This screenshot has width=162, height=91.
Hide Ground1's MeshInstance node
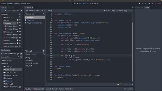(20, 26)
